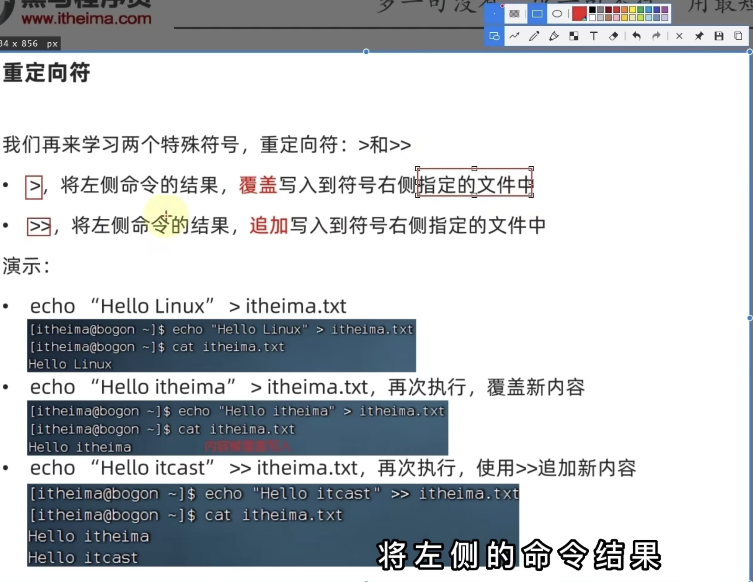
Task: Pick the brown color swatch
Action: pyautogui.click(x=609, y=18)
